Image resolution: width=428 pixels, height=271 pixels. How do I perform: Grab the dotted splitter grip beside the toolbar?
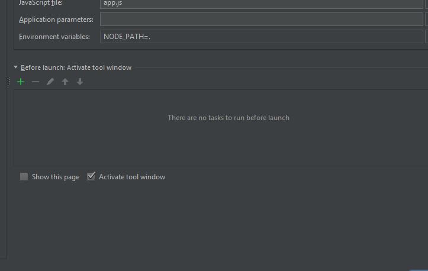8,82
